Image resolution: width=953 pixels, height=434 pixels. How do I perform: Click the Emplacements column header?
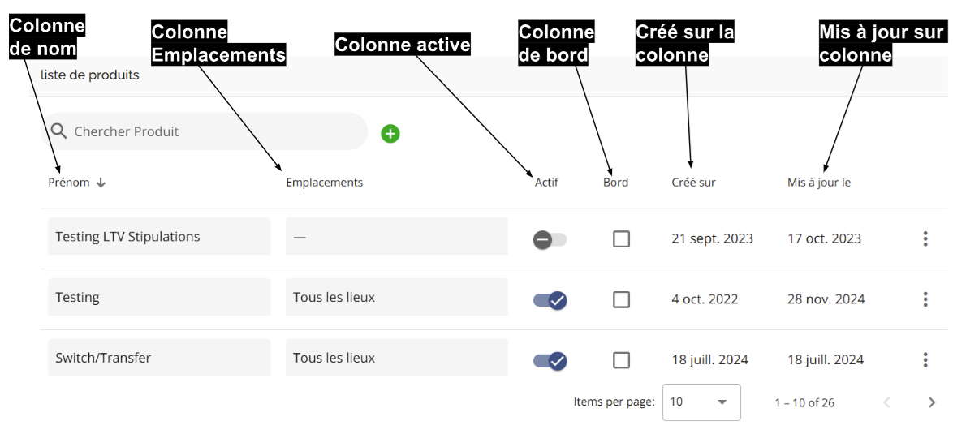coord(324,182)
